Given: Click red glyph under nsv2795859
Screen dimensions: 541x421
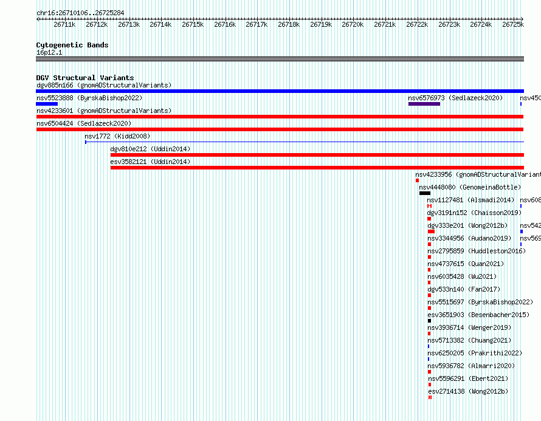Looking at the screenshot, I should tap(429, 257).
